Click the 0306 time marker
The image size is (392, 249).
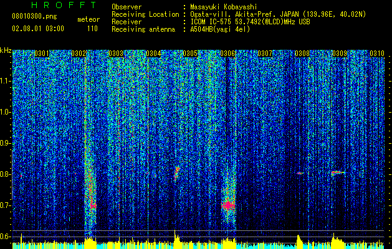pos(227,54)
